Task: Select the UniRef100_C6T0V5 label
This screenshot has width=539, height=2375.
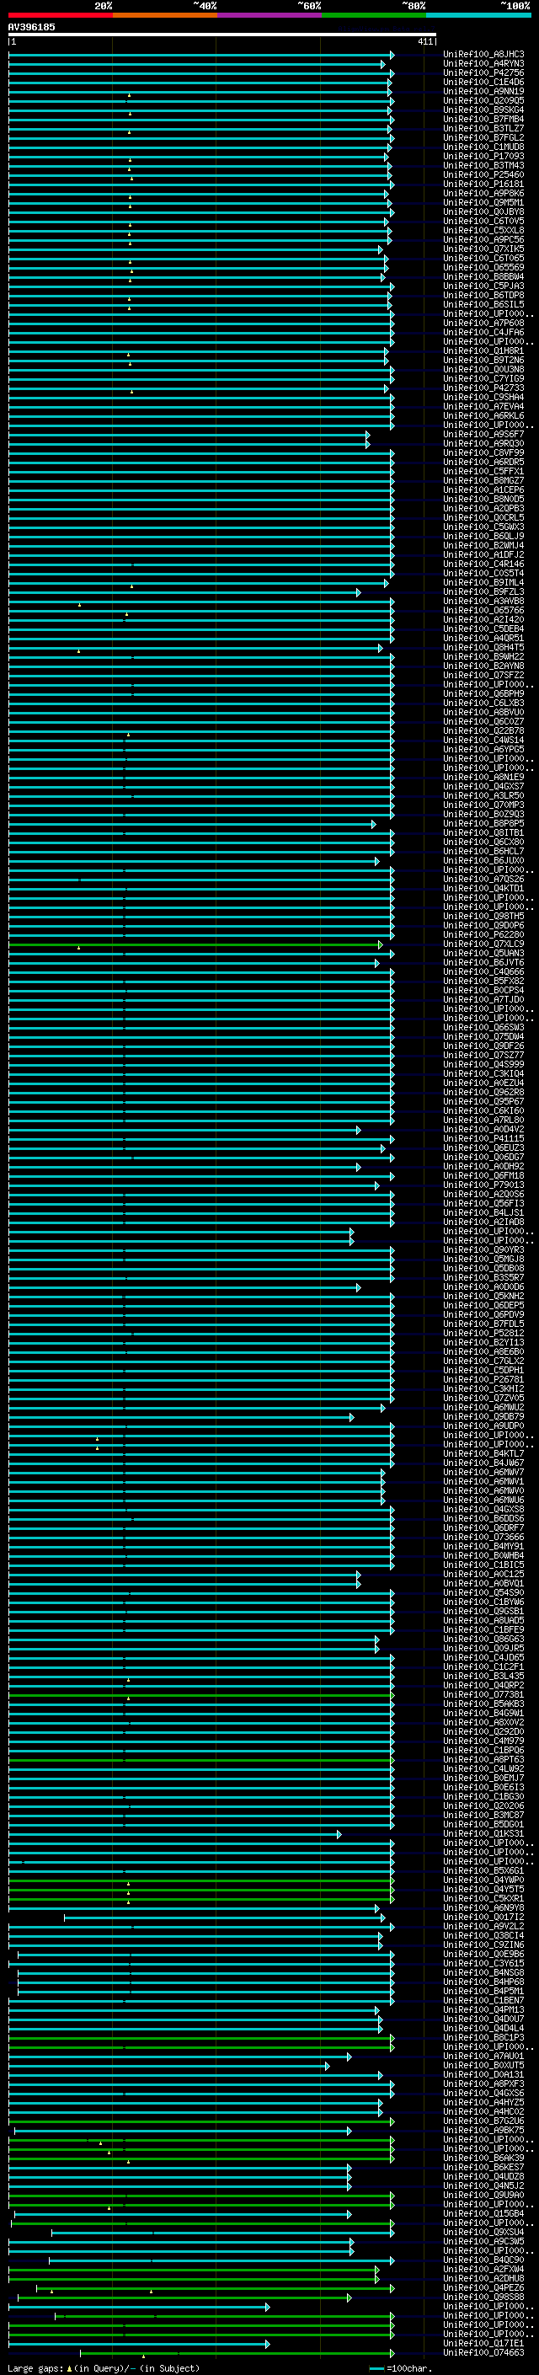Action: tap(483, 222)
